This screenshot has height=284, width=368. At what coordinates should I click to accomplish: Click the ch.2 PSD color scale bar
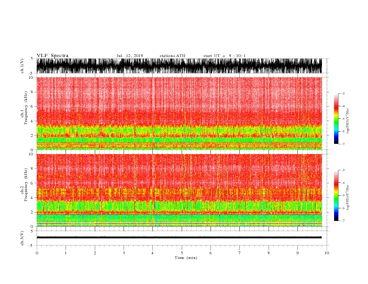(x=336, y=195)
